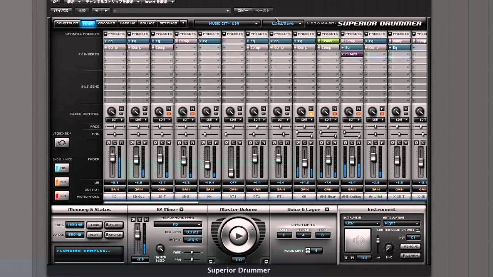This screenshot has width=493, height=277.
Task: Click the LOAD memory button
Action: click(x=95, y=225)
